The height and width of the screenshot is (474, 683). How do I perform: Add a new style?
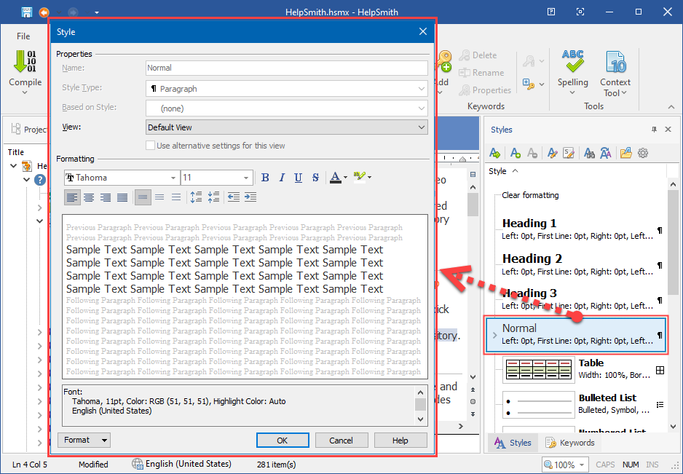click(x=516, y=153)
